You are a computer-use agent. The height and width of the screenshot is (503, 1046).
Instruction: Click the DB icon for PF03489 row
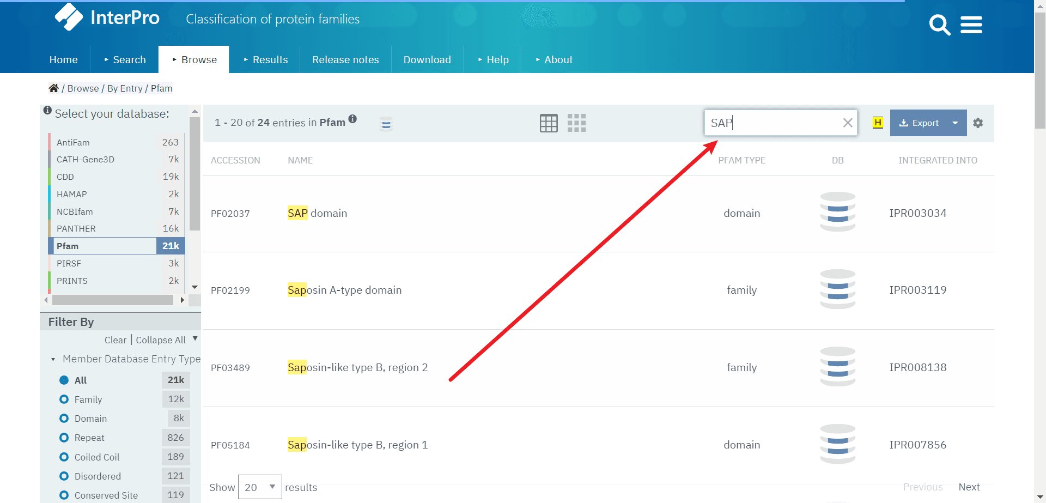click(x=837, y=367)
